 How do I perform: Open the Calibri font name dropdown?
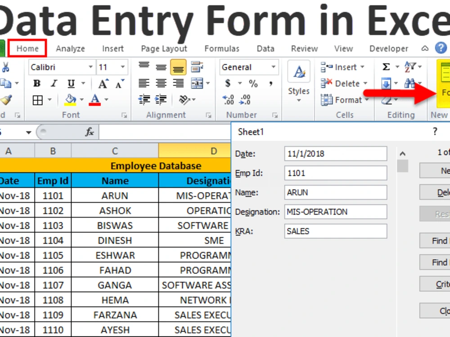pyautogui.click(x=90, y=67)
